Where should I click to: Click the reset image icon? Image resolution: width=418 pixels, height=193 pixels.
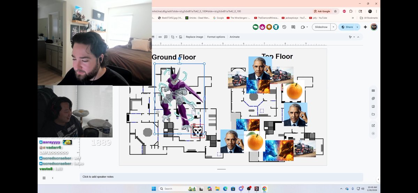(180, 37)
